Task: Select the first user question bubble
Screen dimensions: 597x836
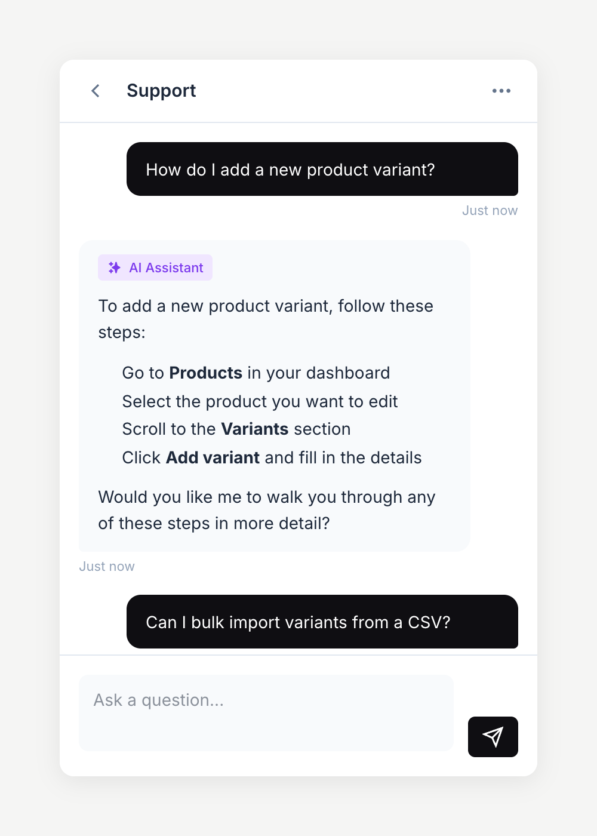Action: coord(322,169)
